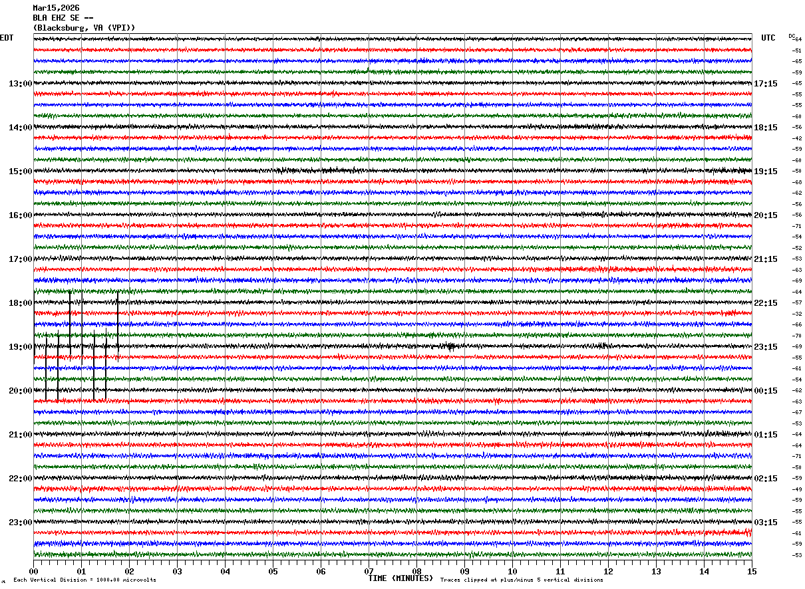Click the 20:15 UTC time label
The height and width of the screenshot is (589, 805).
tap(766, 215)
